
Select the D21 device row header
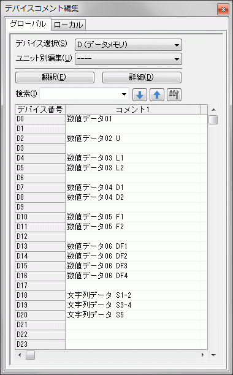coord(40,325)
